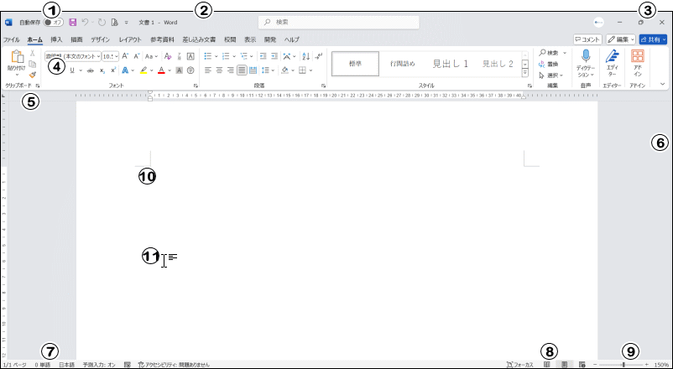Switch to the Design (デザイン) tab
673x369 pixels.
pos(100,39)
